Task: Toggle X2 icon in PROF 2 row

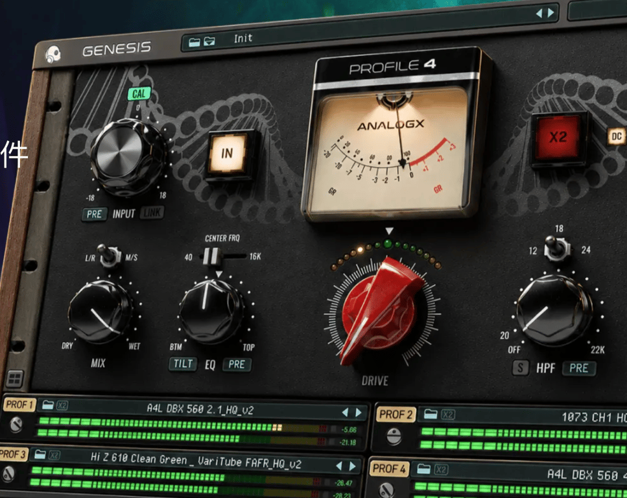Action: coord(448,415)
